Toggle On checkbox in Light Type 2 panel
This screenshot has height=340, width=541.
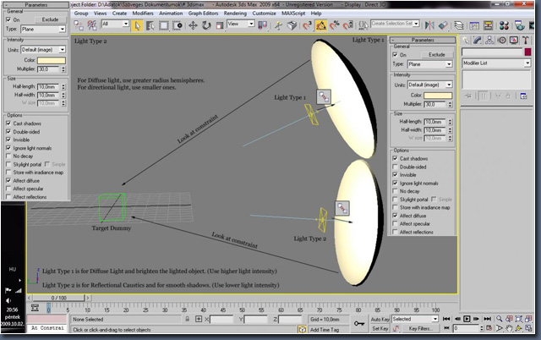[x=8, y=19]
